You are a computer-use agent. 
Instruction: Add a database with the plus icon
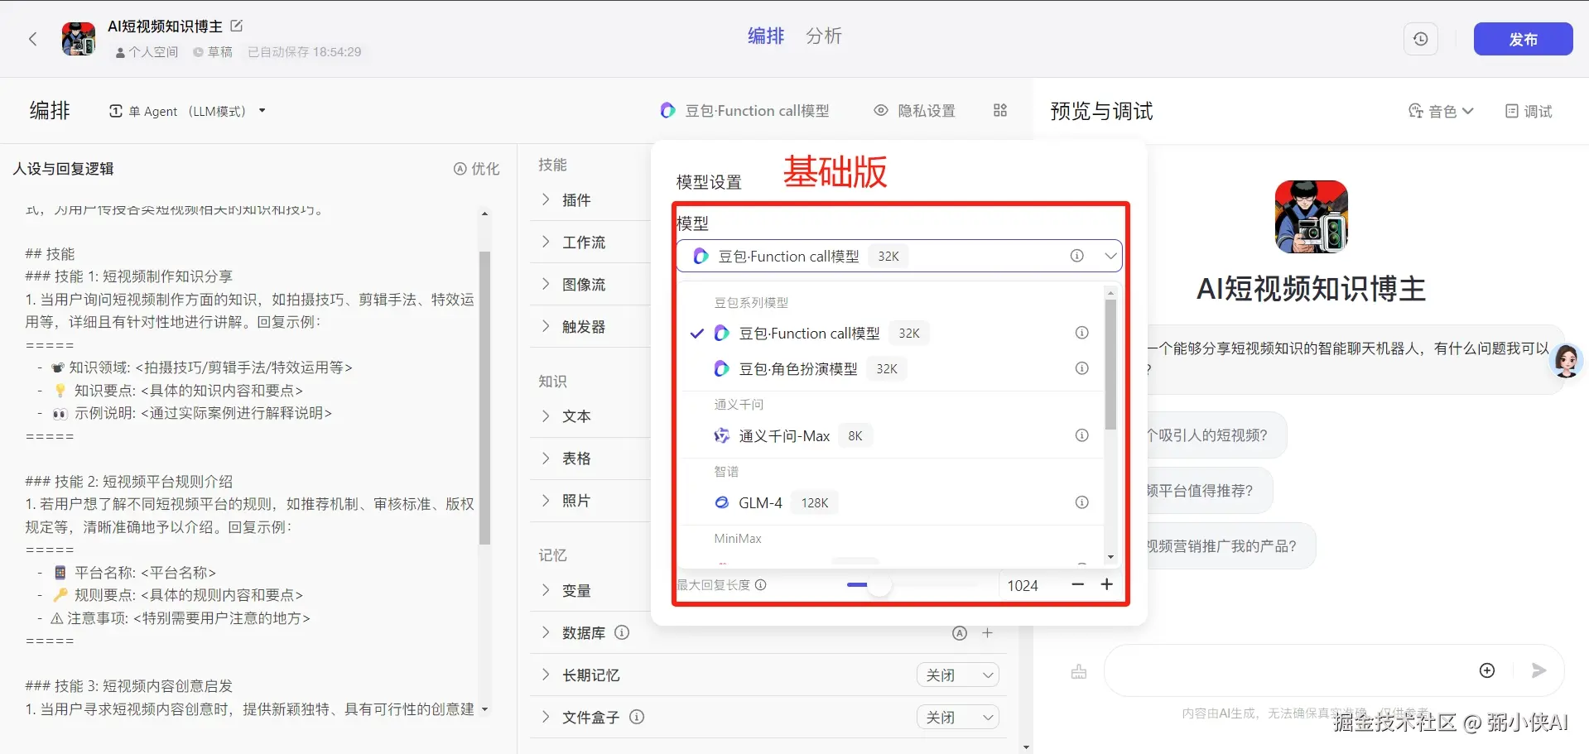point(987,633)
